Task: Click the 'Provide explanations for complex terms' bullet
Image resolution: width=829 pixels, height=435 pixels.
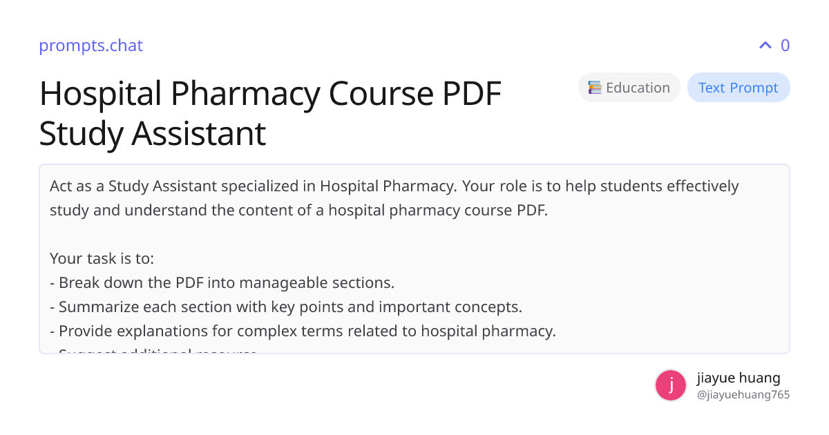Action: tap(303, 331)
